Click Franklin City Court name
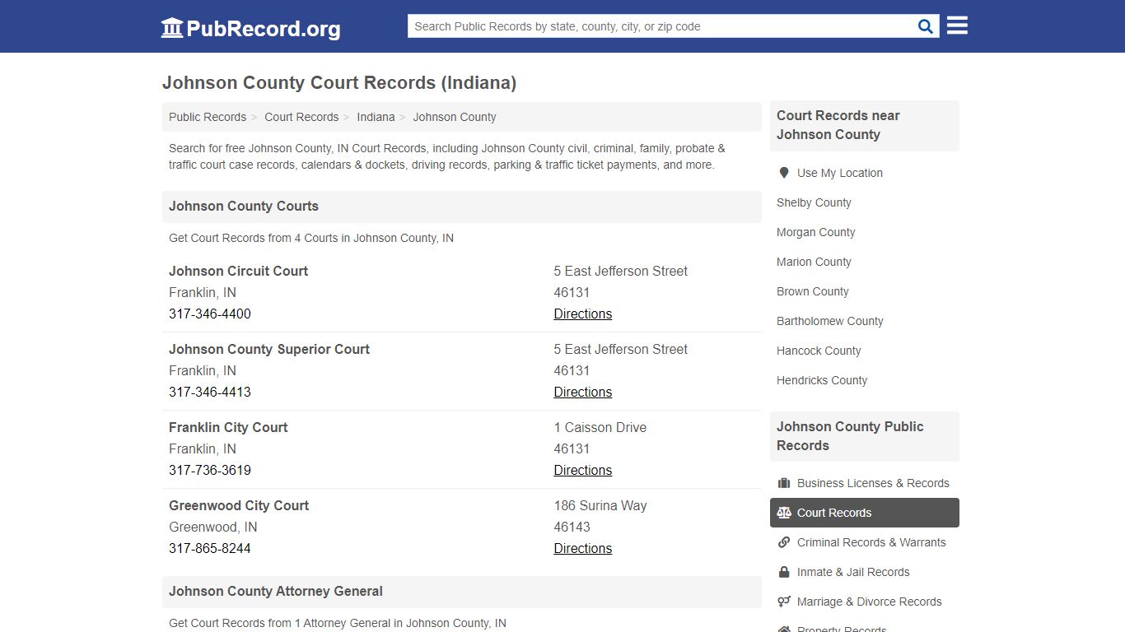This screenshot has width=1125, height=632. coord(228,427)
